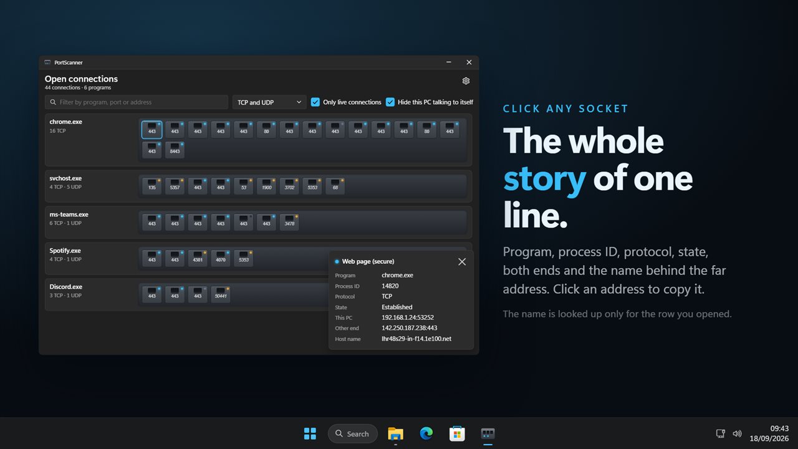Open the Windows Start menu

pos(310,433)
